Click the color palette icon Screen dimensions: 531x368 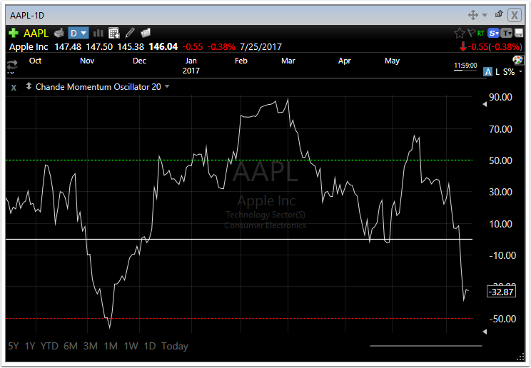coord(517,60)
